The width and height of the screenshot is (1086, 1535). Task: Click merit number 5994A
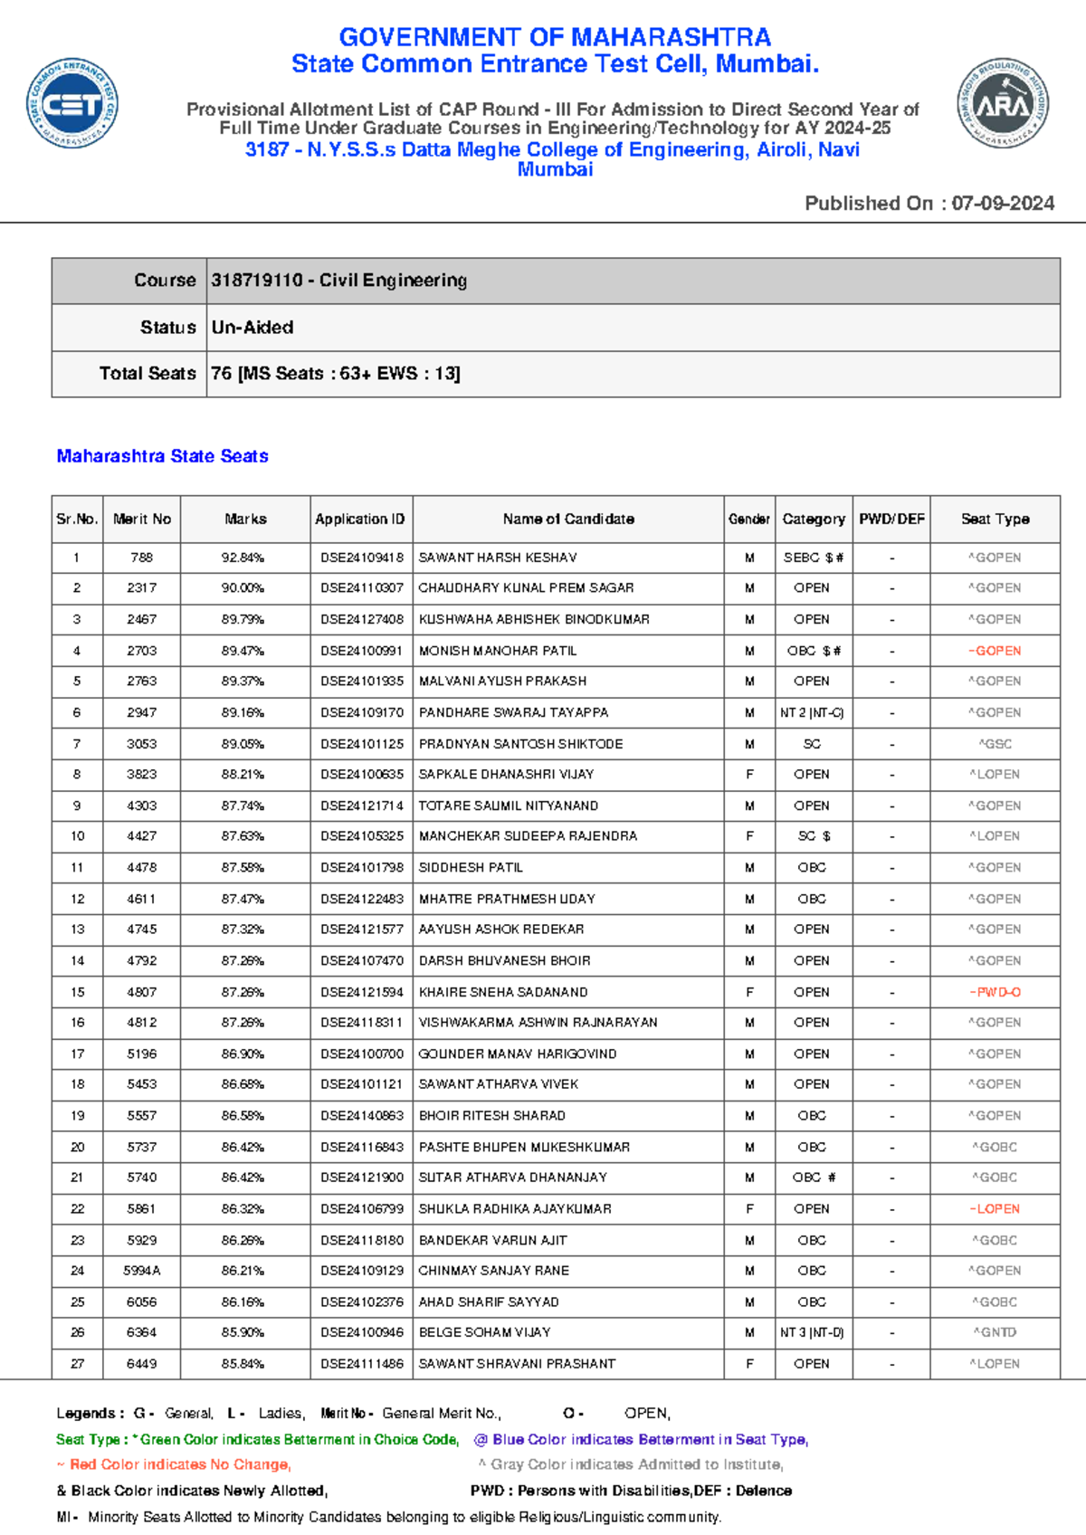142,1271
